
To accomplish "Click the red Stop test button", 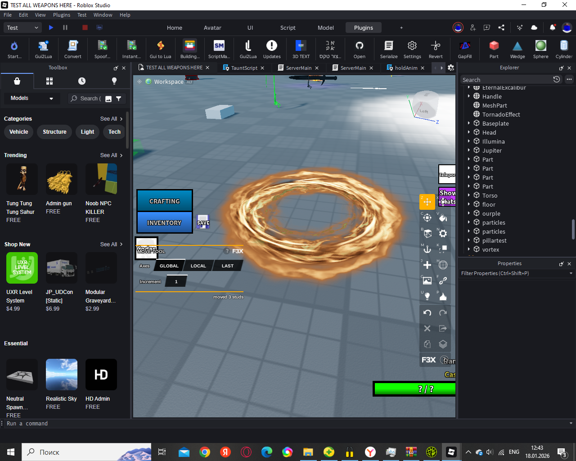I will pyautogui.click(x=85, y=27).
